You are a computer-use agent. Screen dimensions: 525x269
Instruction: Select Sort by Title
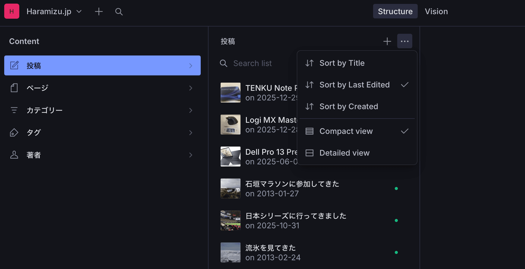click(x=342, y=63)
